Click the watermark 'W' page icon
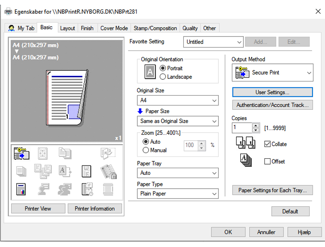 (86, 171)
